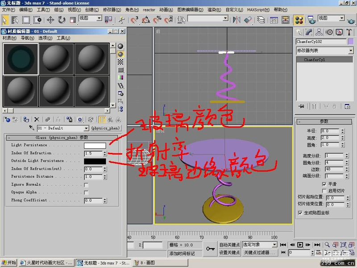Open the 文件(F) menu
This screenshot has width=357, height=268.
coord(8,10)
